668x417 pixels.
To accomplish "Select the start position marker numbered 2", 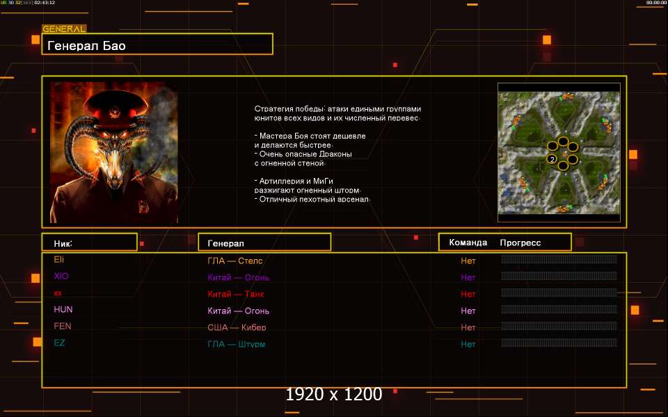I will 552,159.
